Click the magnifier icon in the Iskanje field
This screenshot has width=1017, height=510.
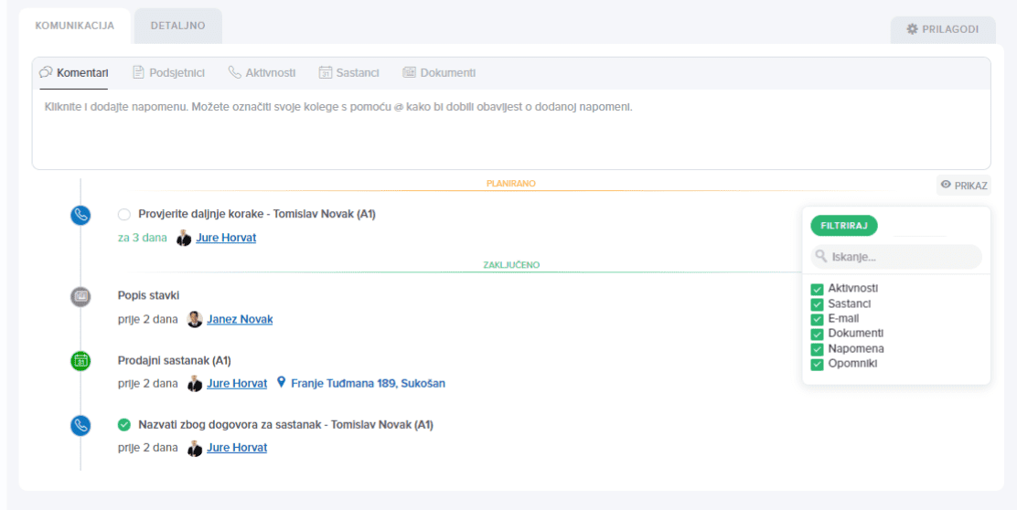[x=821, y=257]
